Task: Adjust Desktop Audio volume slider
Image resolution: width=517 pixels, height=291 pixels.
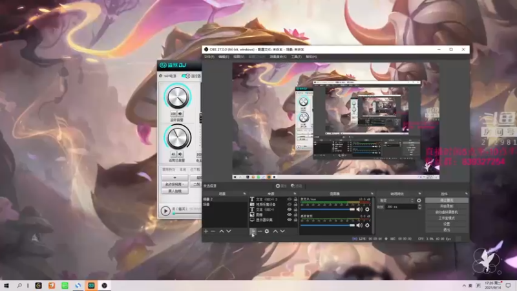Action: (328, 225)
